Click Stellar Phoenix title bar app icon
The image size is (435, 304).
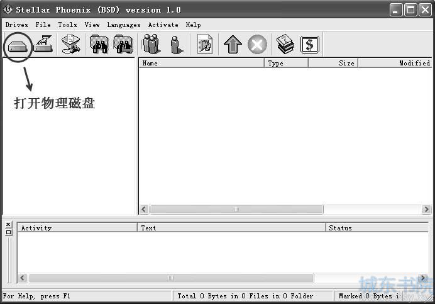coord(8,9)
